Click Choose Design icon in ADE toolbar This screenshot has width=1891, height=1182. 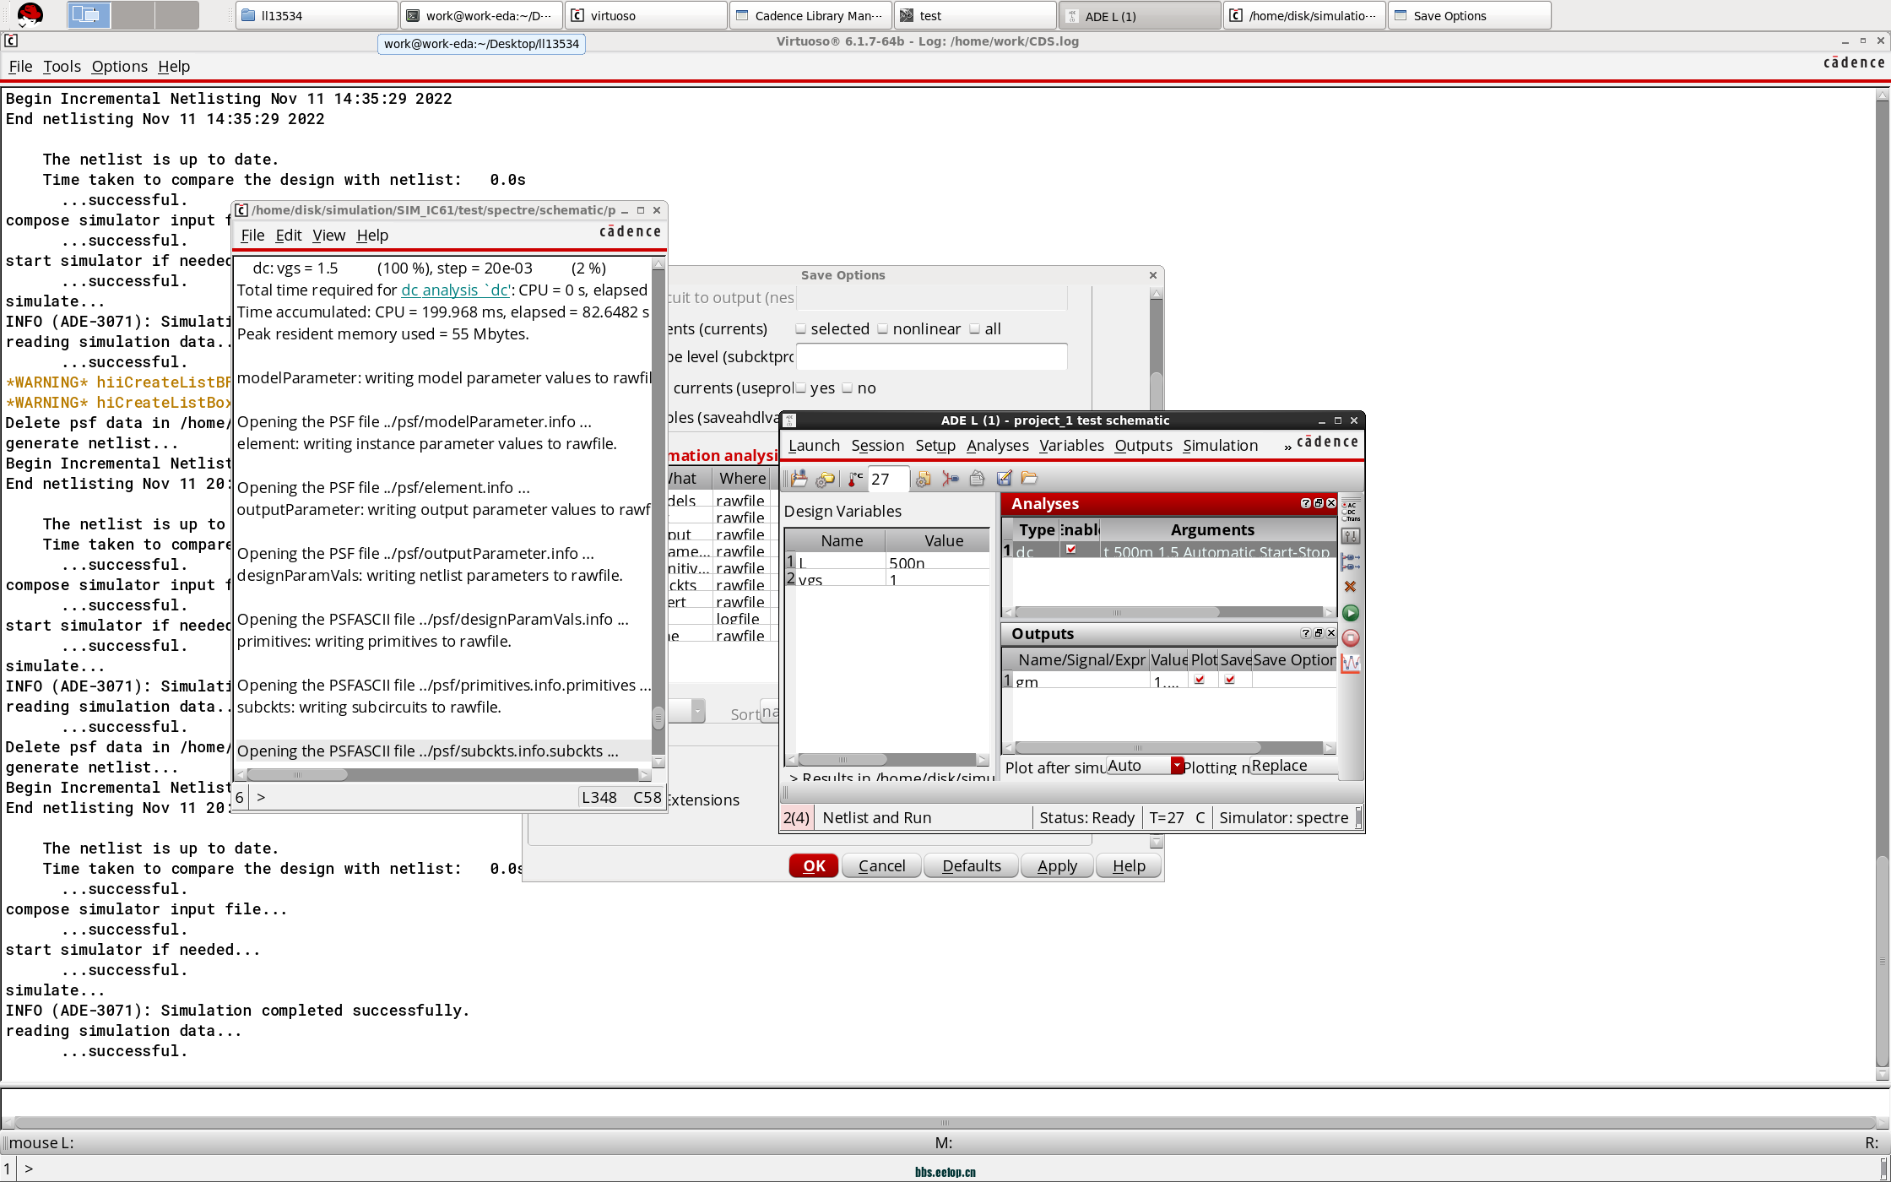799,479
